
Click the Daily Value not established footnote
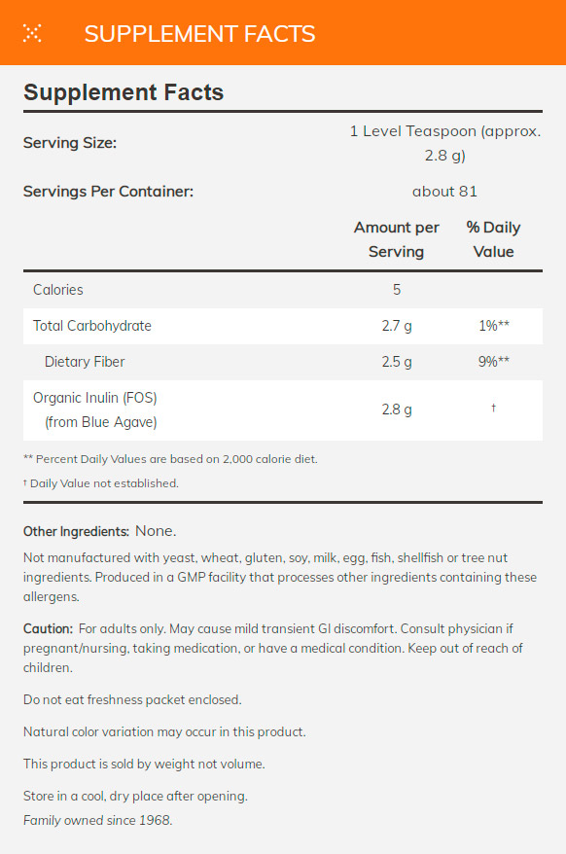[101, 483]
